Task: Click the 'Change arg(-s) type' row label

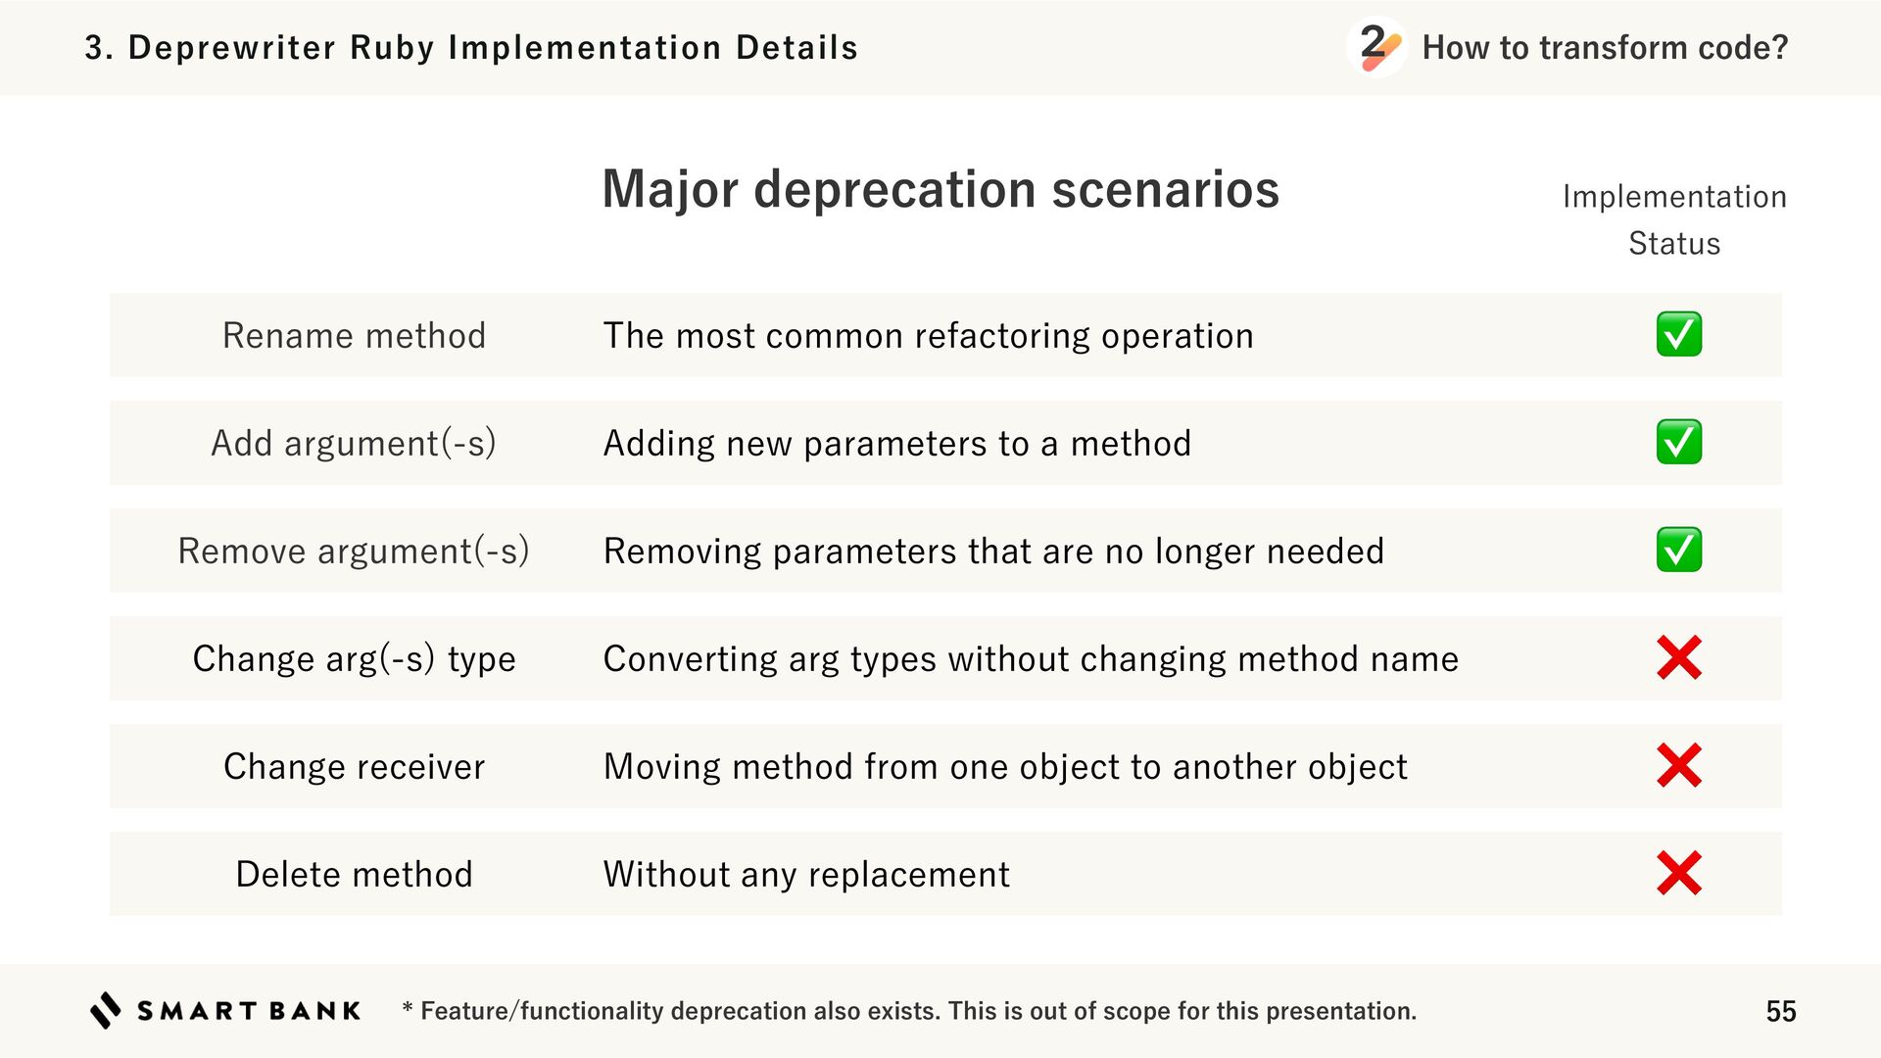Action: click(354, 659)
